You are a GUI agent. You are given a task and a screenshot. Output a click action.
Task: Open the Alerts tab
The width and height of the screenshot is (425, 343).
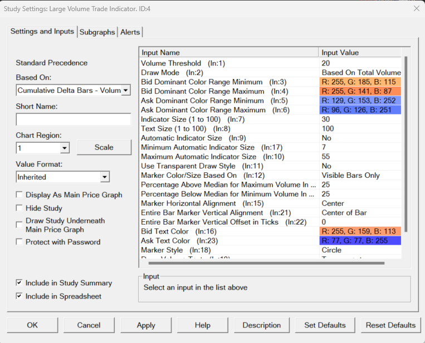point(130,32)
